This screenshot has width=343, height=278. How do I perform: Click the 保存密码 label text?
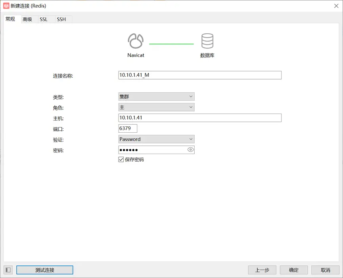click(x=134, y=160)
